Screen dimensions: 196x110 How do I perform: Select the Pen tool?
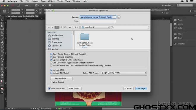click(x=2, y=42)
